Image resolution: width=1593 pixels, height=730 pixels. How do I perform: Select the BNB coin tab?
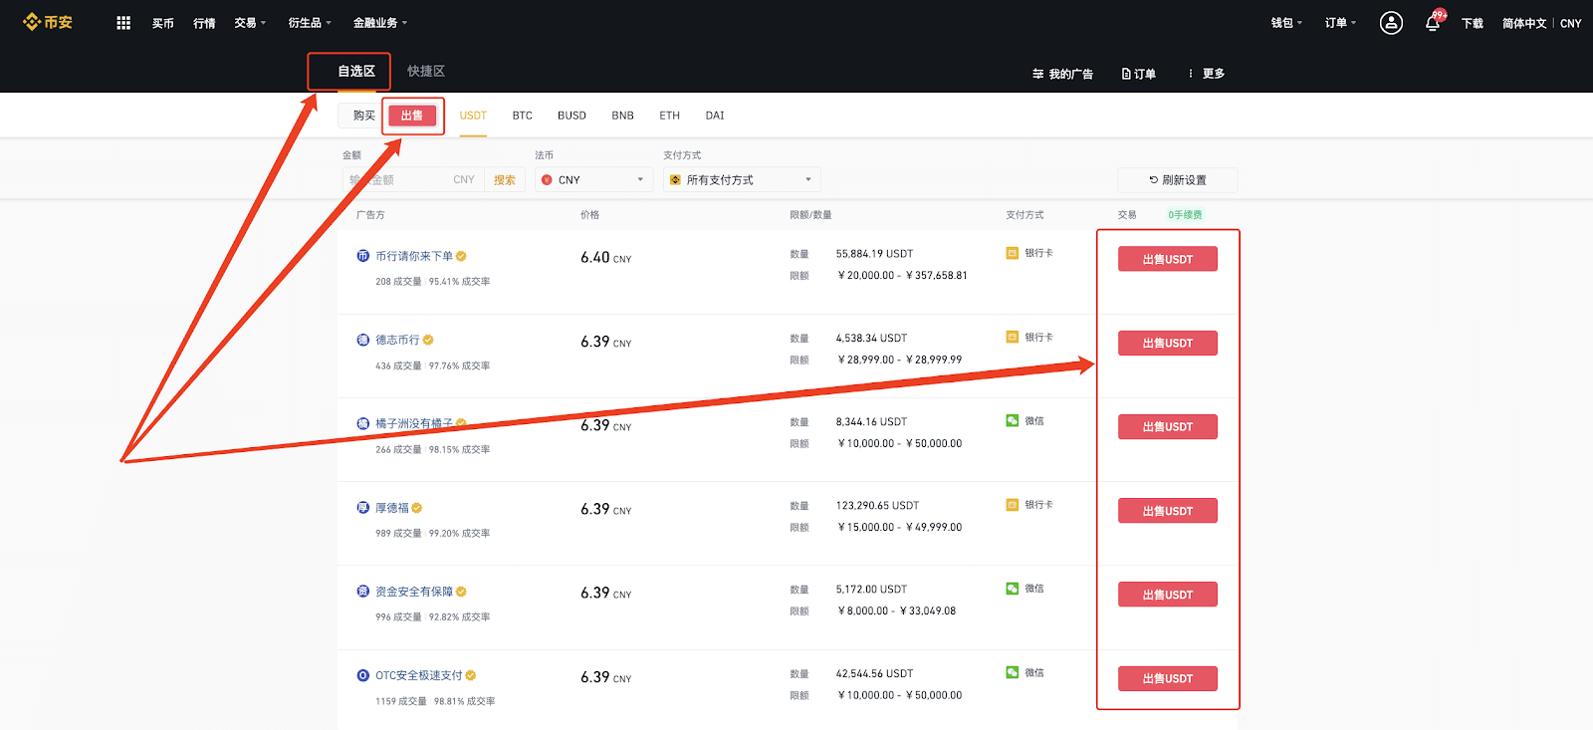[x=622, y=116]
